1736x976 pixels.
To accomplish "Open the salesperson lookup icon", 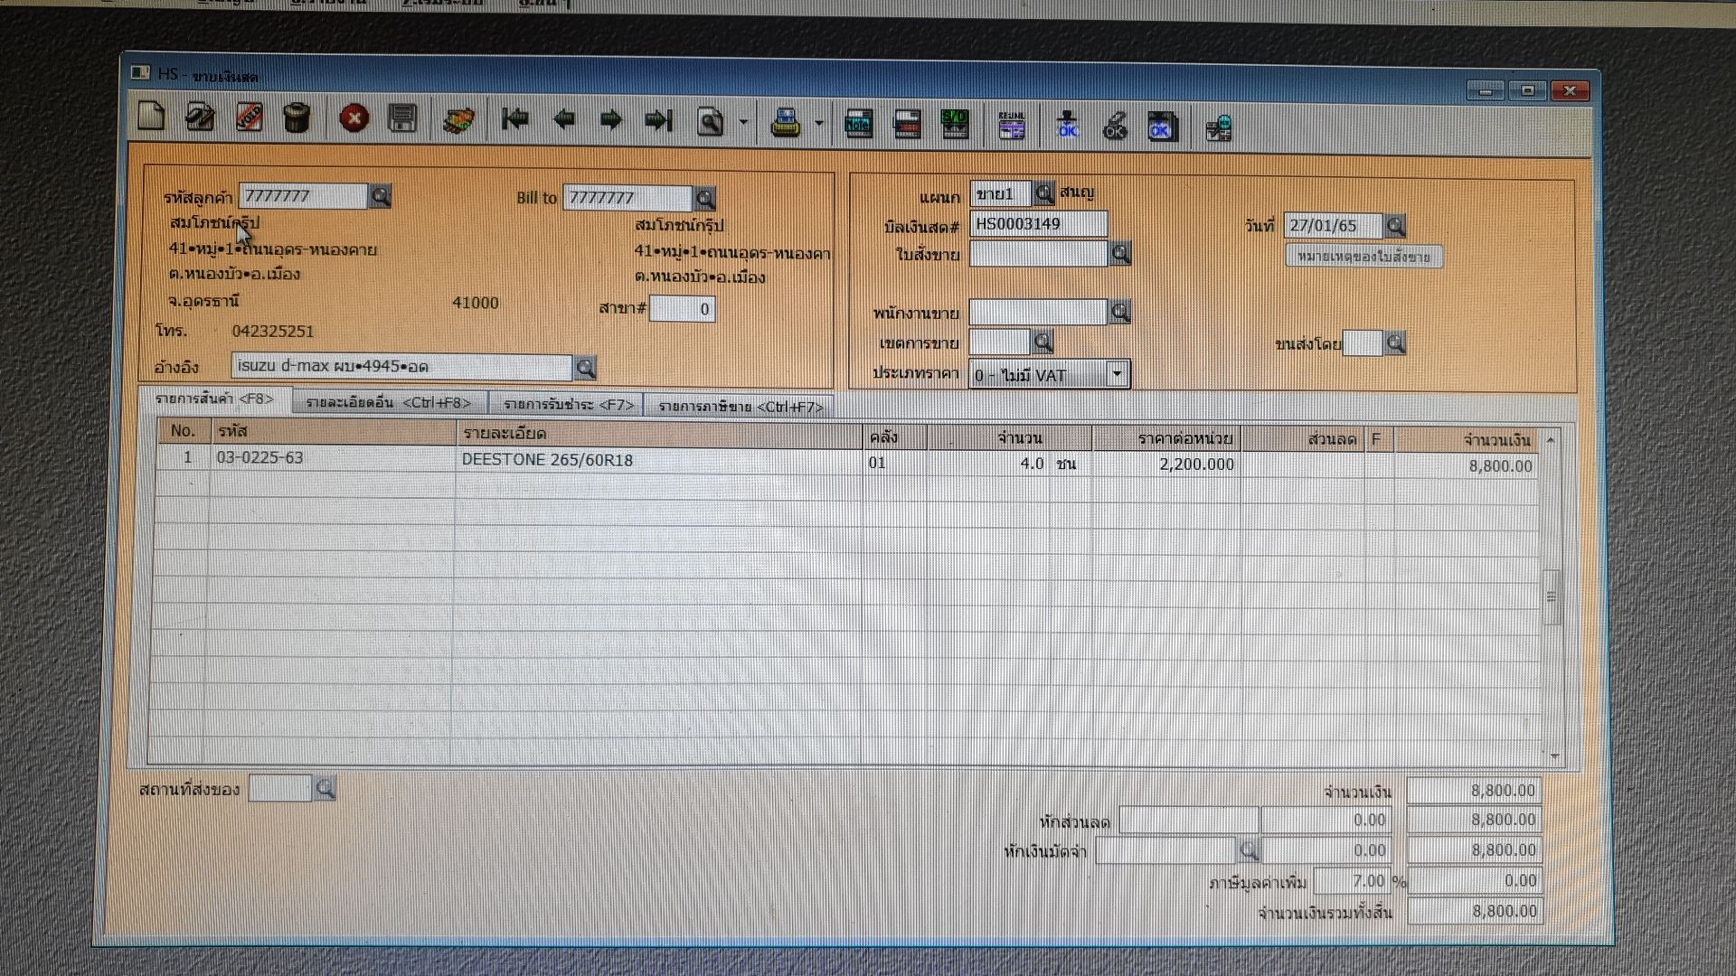I will point(1120,313).
